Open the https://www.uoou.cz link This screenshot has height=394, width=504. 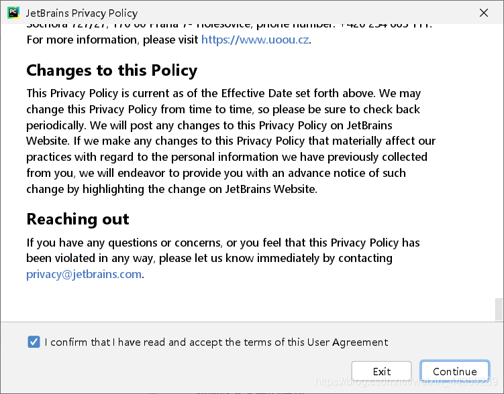click(255, 40)
